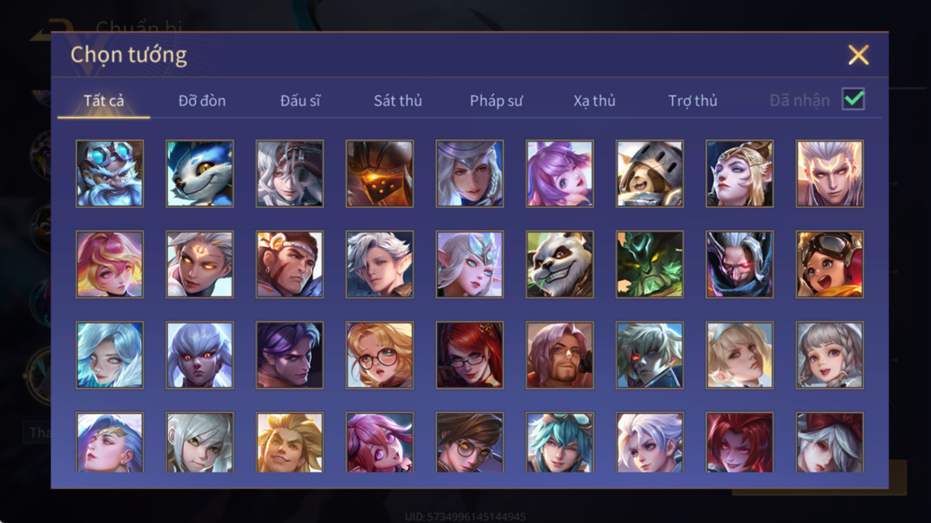Viewport: 931px width, 523px height.
Task: Filter heroes by Xạ thủ
Action: tap(594, 101)
